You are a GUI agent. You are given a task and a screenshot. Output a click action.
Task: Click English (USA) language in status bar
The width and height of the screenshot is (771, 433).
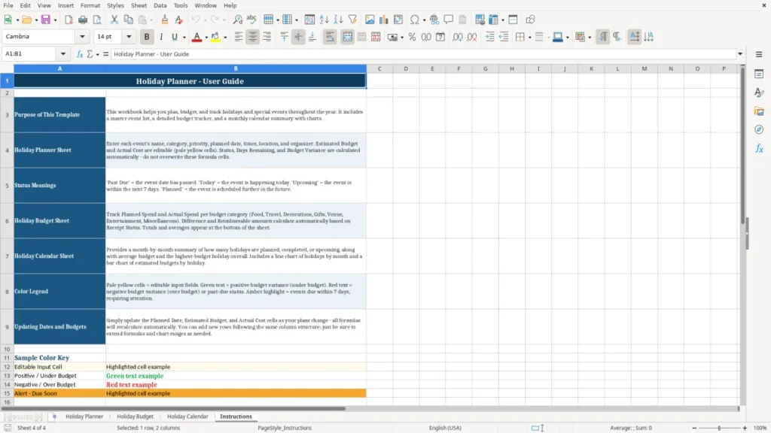(x=445, y=428)
